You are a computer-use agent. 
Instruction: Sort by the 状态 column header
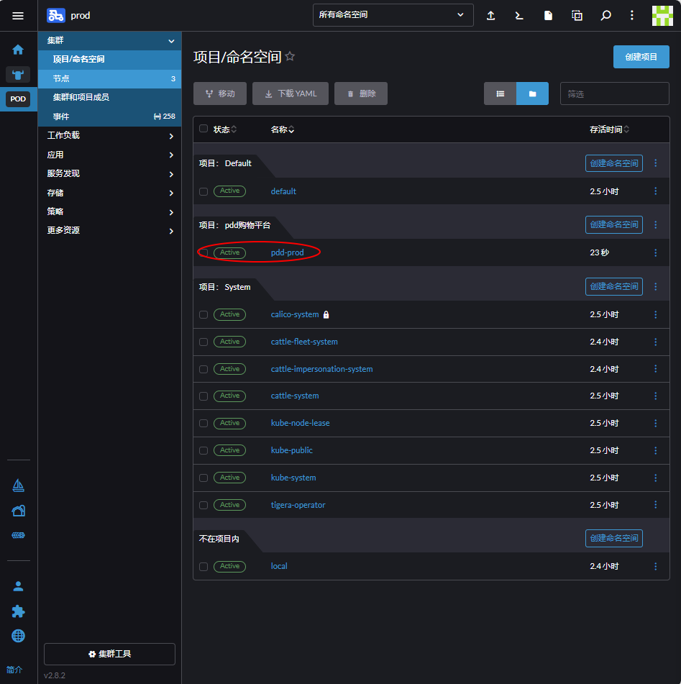click(x=224, y=129)
